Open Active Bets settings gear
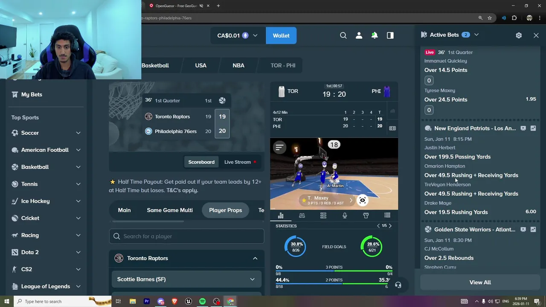This screenshot has height=307, width=546. [519, 35]
